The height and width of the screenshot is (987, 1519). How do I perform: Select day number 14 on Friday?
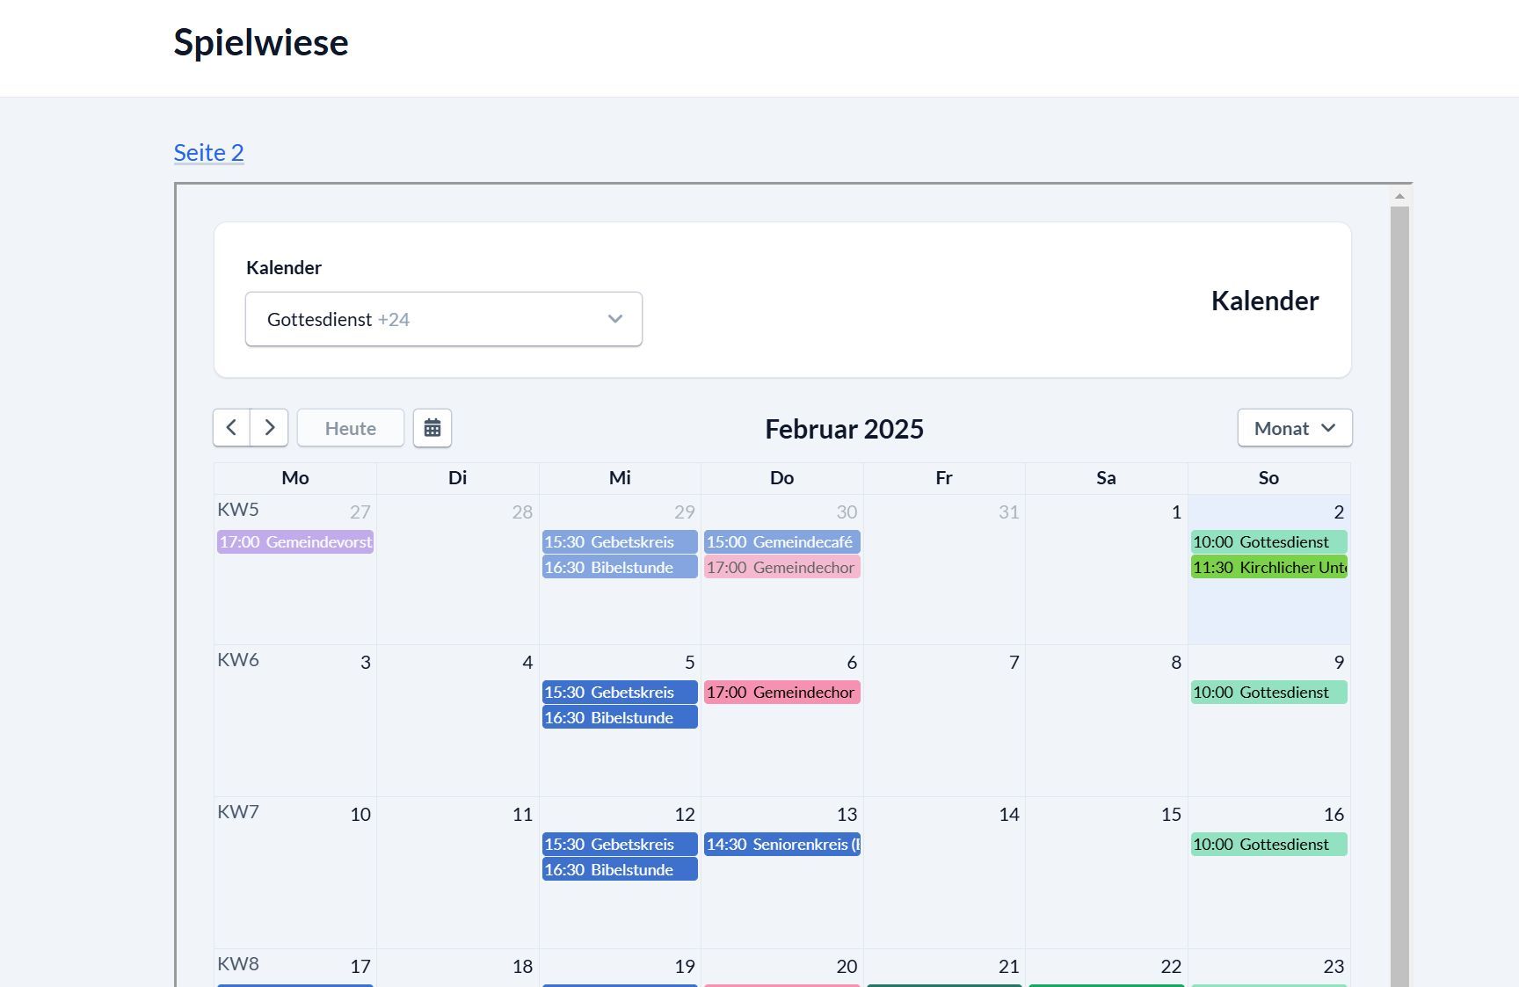coord(1009,815)
